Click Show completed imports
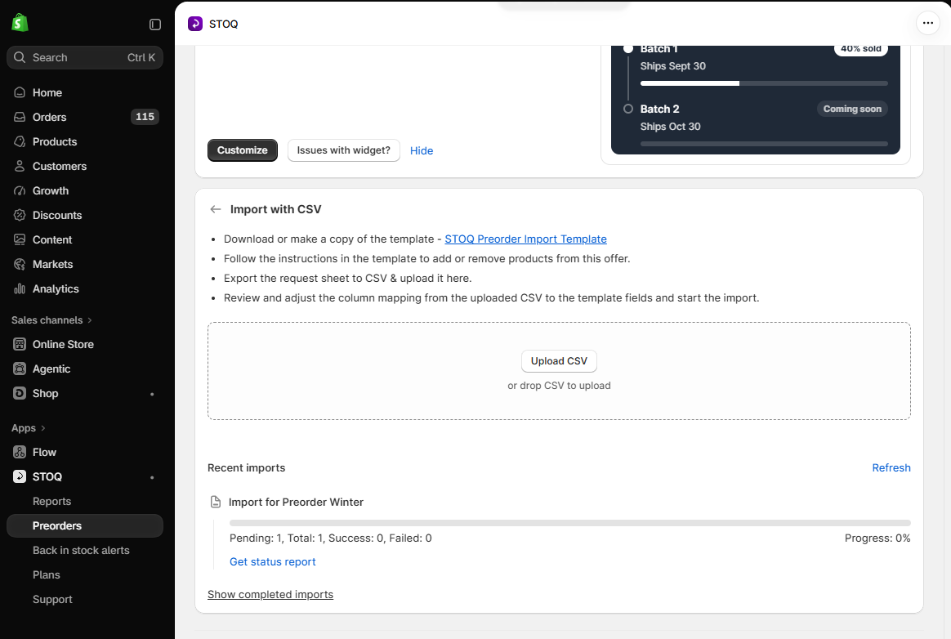Screen dimensions: 951x639 tap(270, 595)
